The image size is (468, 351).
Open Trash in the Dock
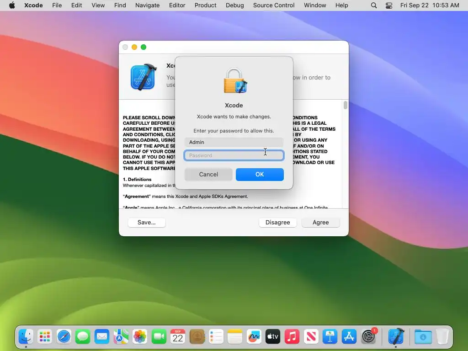442,337
